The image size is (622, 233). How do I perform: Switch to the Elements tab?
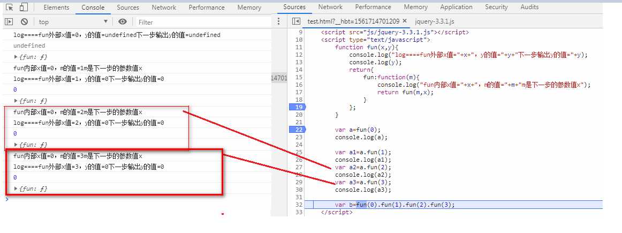click(56, 7)
